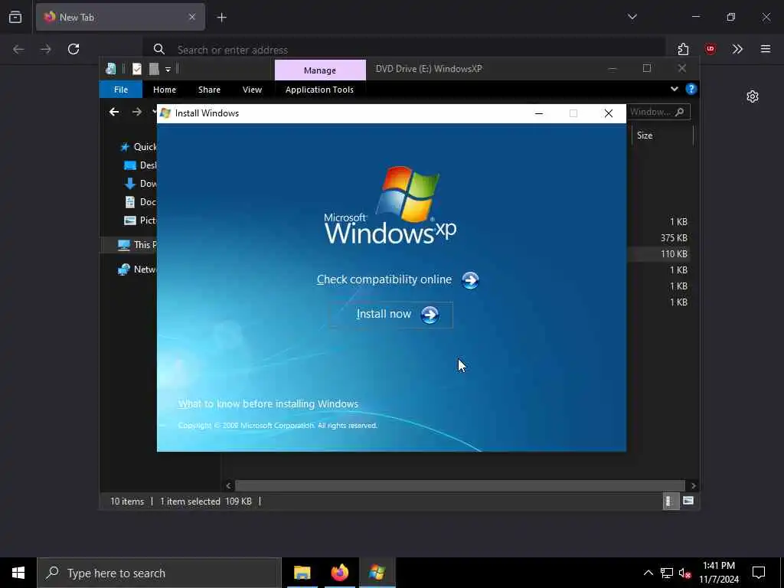Show more Firefox toolbar tools
784x588 pixels.
pos(737,49)
